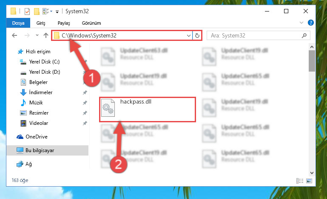Image resolution: width=327 pixels, height=199 pixels.
Task: Click the search magnifier icon
Action: 304,35
